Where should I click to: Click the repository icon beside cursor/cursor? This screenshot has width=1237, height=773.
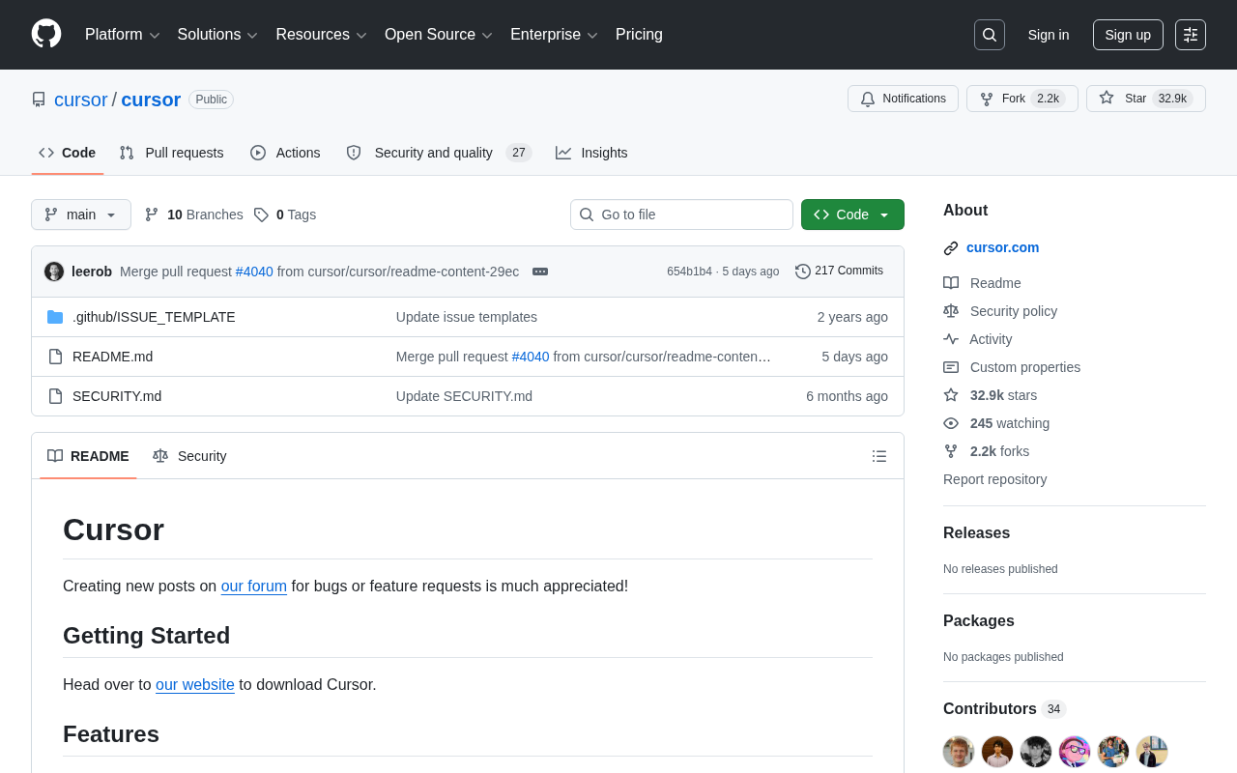39,100
